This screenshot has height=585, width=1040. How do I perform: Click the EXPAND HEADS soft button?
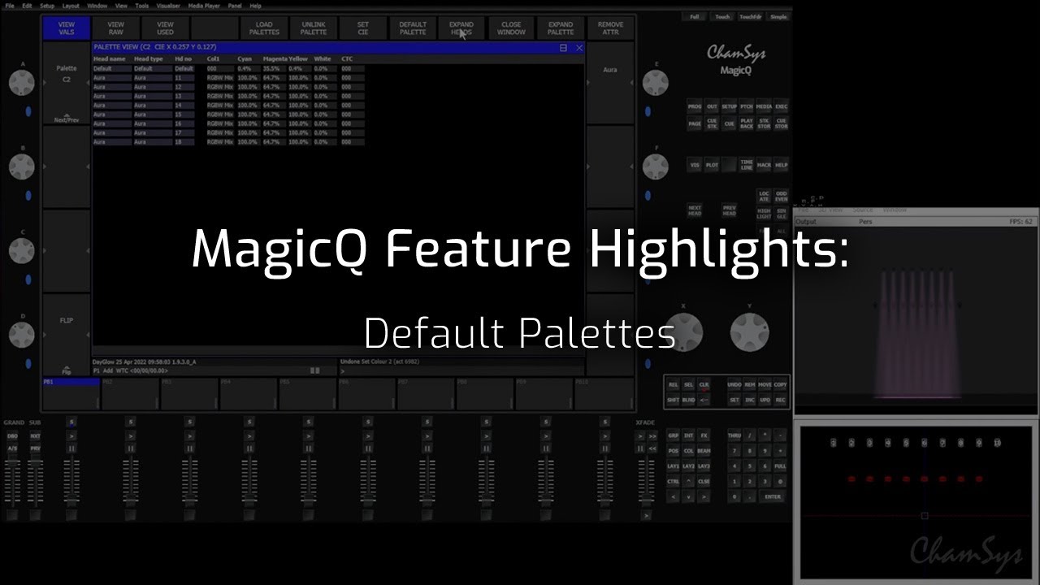461,28
